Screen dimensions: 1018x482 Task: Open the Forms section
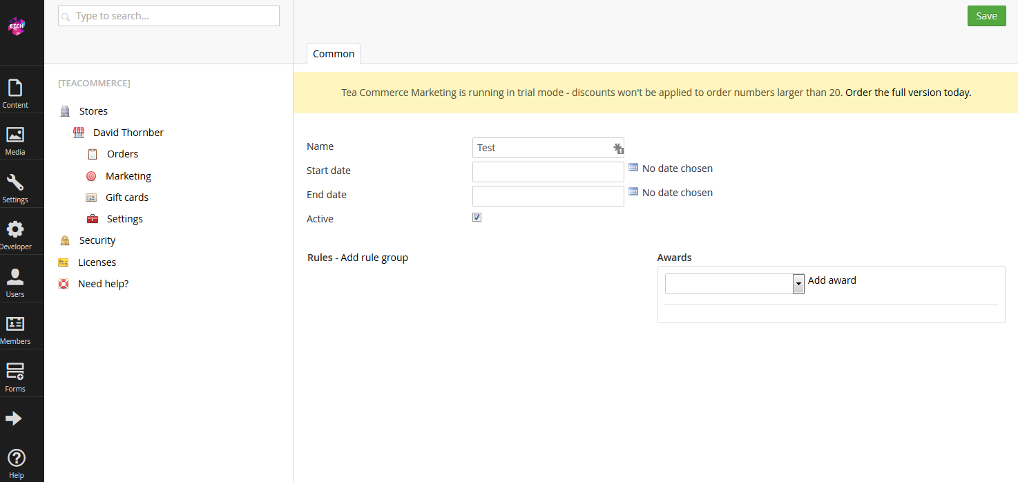[15, 378]
